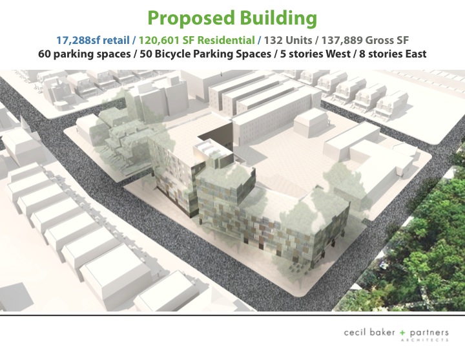
Task: Click the cecil baker + partners logo
Action: click(x=396, y=335)
